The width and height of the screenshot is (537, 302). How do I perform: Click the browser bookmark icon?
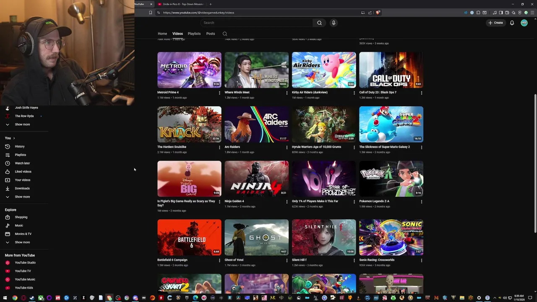(x=150, y=13)
